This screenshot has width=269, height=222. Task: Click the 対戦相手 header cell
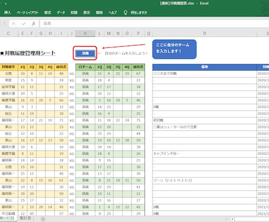[x=8, y=67]
